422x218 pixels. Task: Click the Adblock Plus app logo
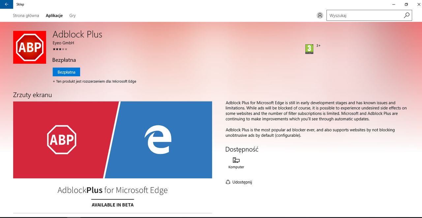coord(30,47)
